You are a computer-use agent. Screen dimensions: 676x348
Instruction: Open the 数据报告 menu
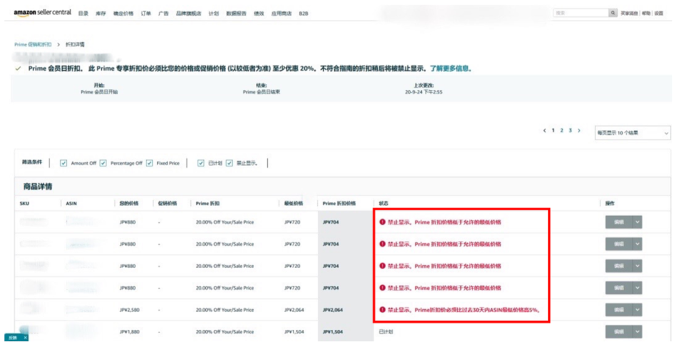tap(236, 13)
